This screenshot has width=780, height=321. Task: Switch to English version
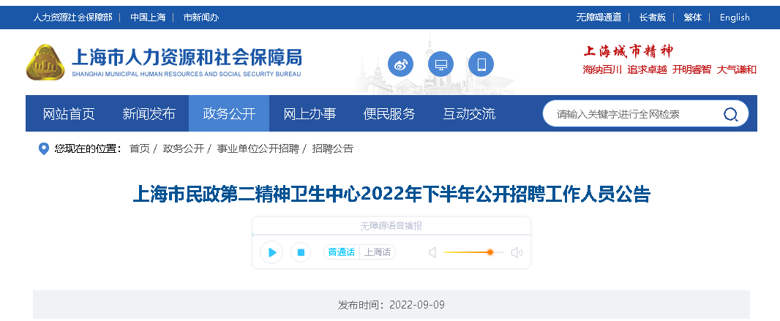[735, 18]
